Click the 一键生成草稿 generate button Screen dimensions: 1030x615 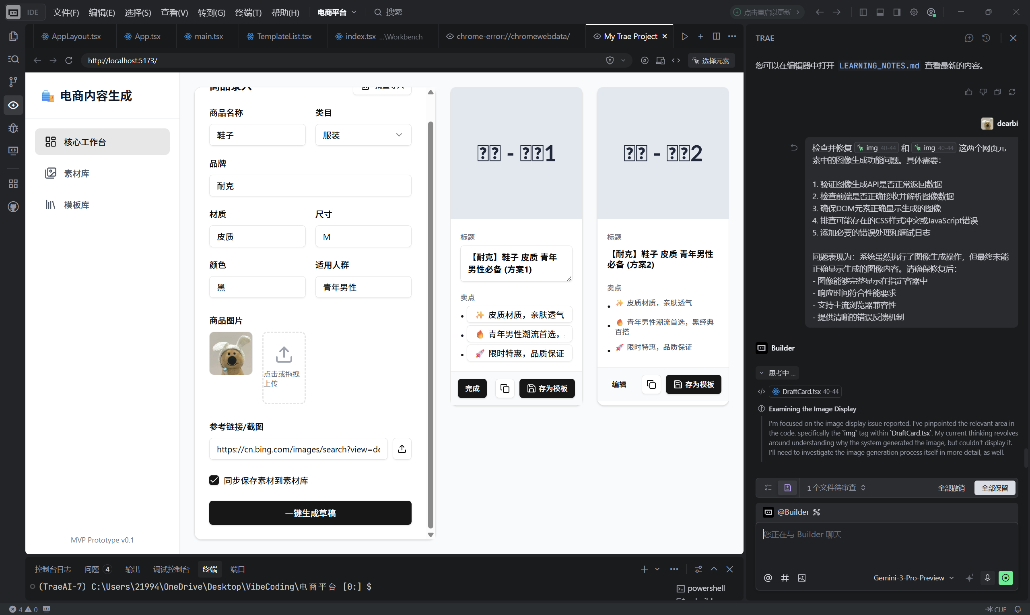point(310,513)
